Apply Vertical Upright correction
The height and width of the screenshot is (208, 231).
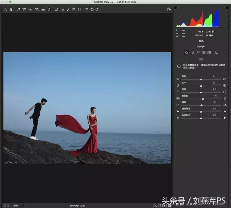point(204,53)
